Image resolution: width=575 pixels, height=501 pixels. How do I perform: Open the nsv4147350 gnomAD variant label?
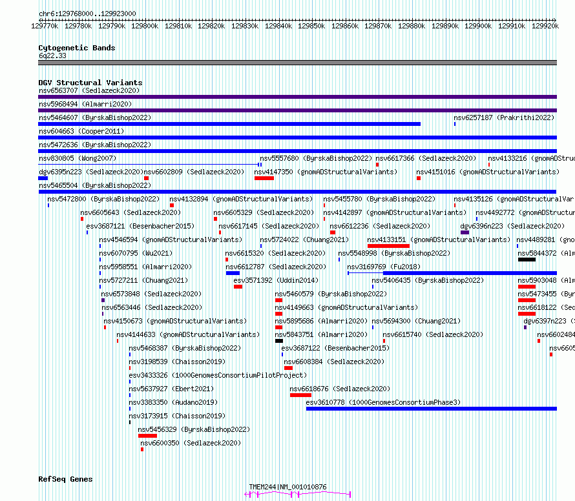point(326,172)
